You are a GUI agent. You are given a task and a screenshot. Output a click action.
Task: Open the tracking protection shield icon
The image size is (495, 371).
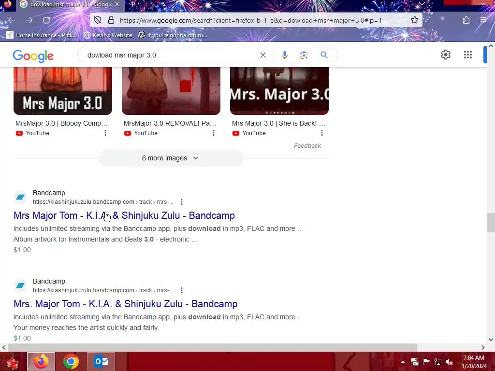click(x=98, y=20)
